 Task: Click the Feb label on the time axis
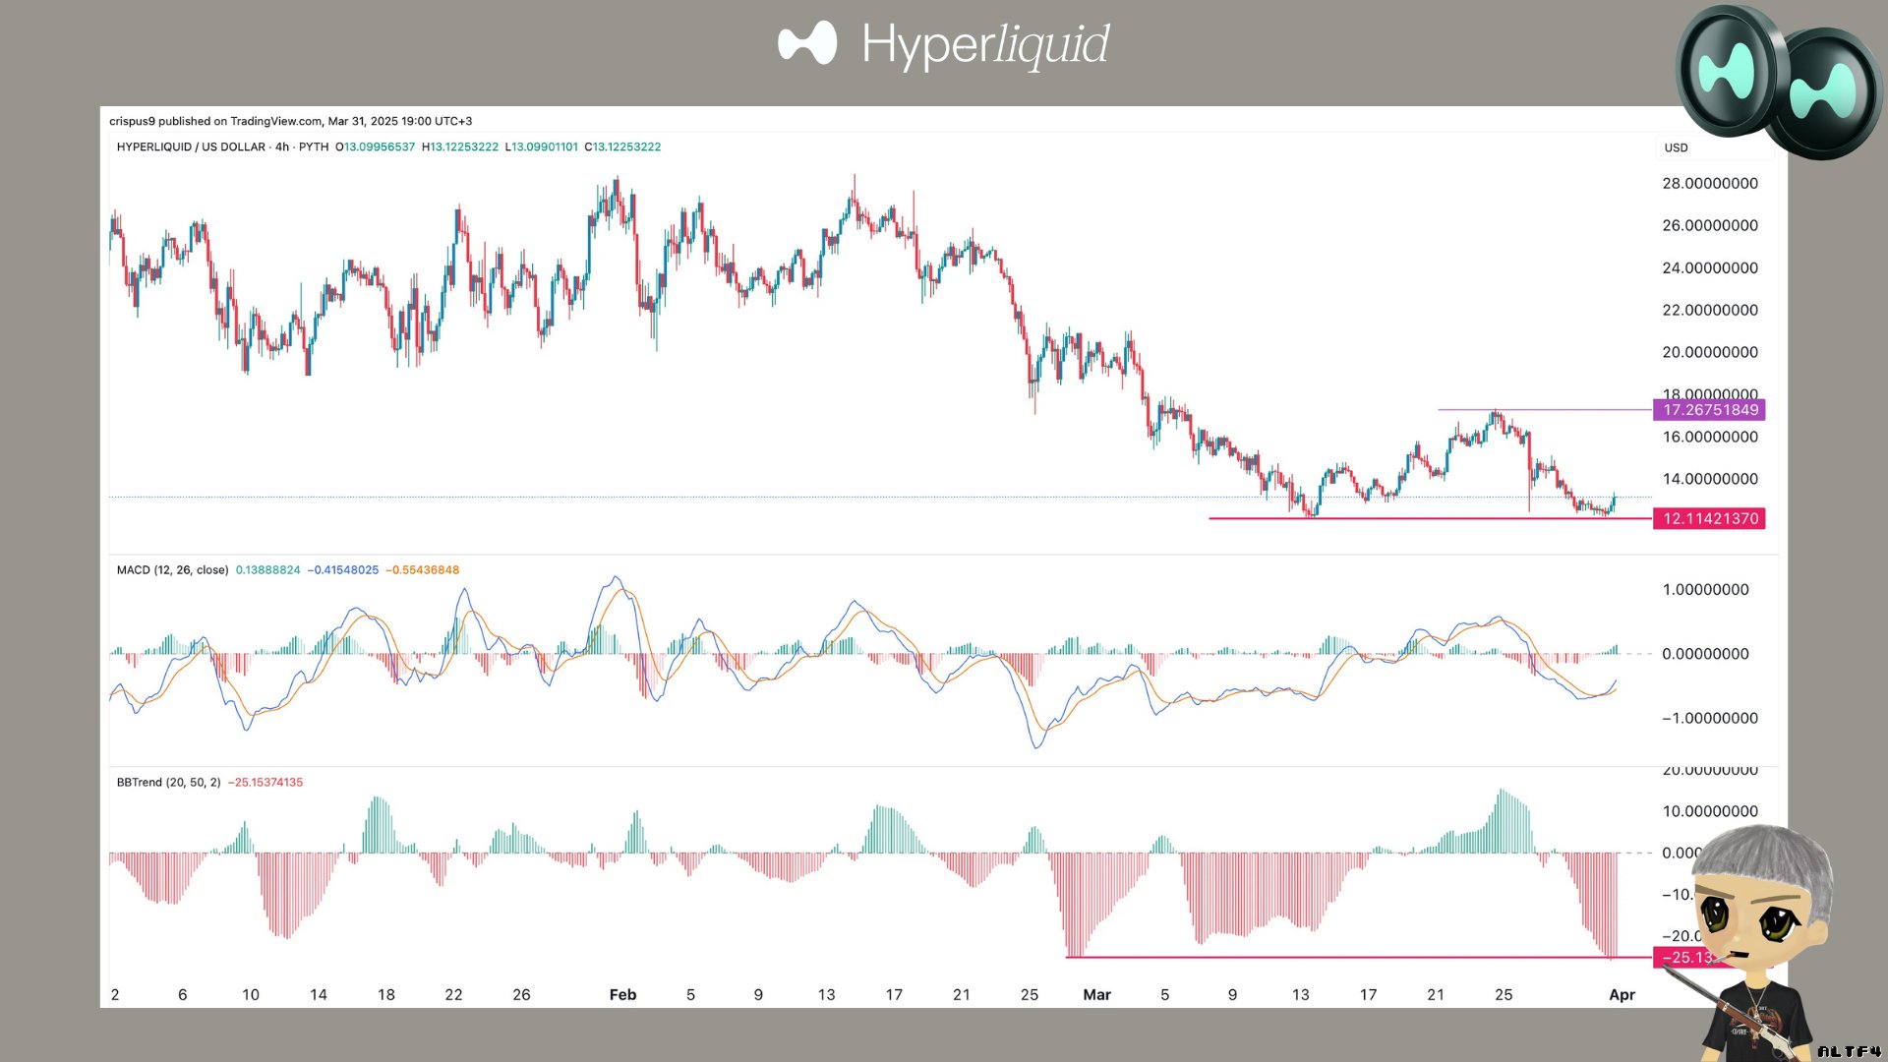(x=622, y=995)
